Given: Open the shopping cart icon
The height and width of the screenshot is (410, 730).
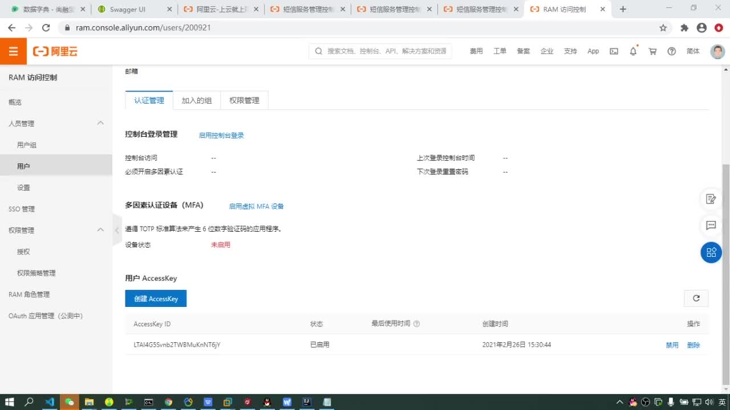Looking at the screenshot, I should coord(652,51).
